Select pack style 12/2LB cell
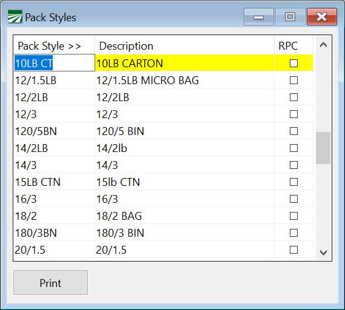Viewport: 345px width, 310px height. (x=55, y=97)
